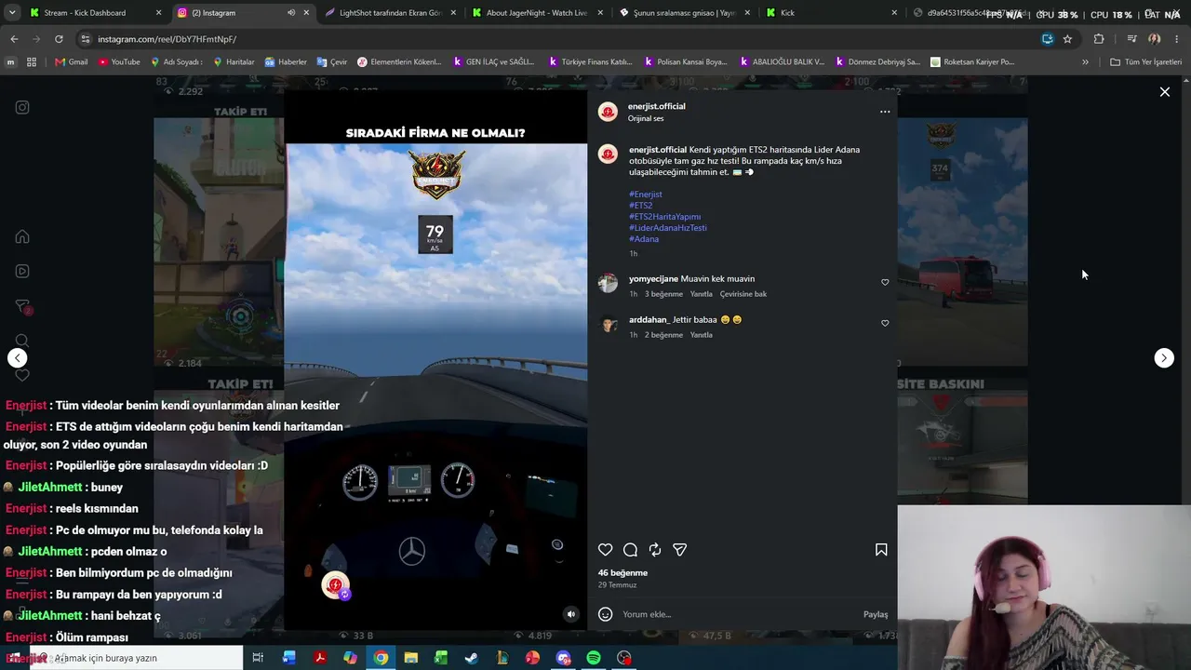Screen dimensions: 1191x670
Task: Open Reels from Instagram sidebar
Action: coord(22,271)
